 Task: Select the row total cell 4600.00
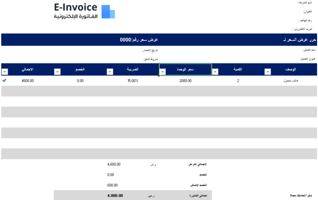(28, 81)
